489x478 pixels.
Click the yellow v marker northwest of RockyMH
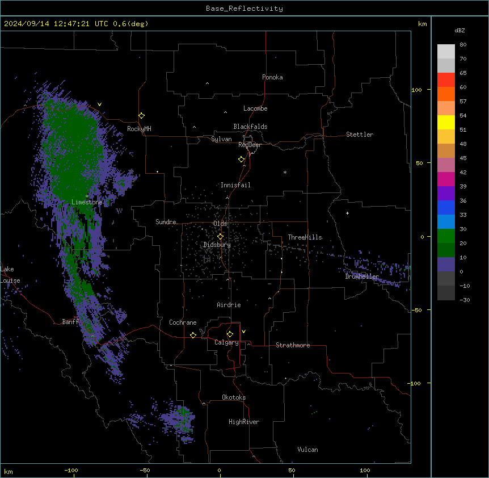click(99, 104)
